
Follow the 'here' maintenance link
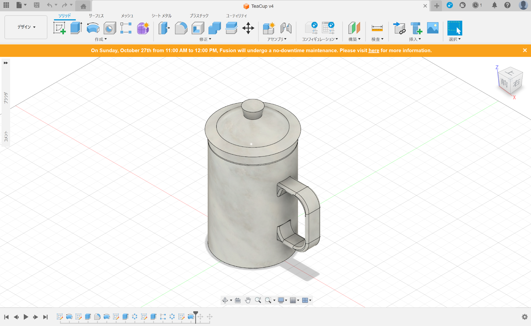374,50
